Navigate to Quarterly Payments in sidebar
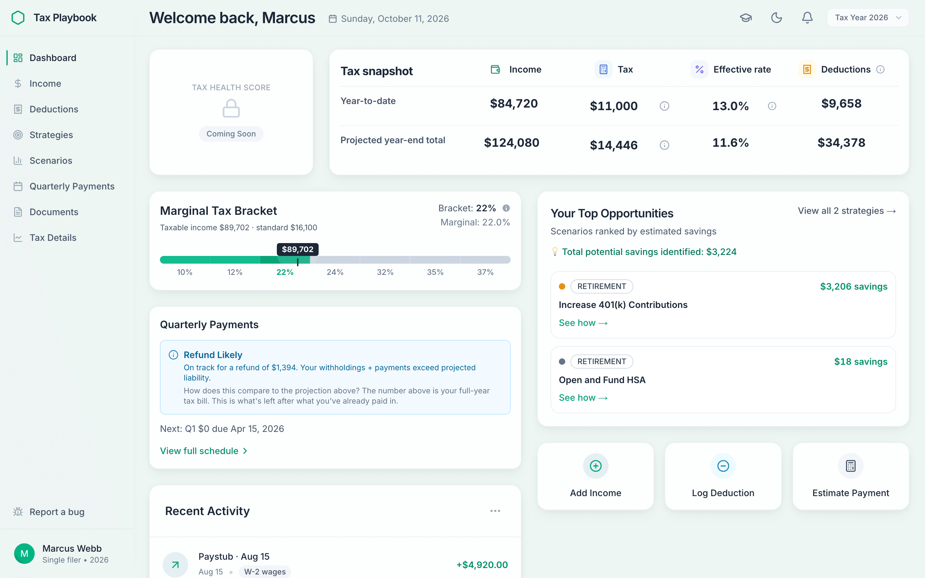Screen dimensions: 925x578 (67, 186)
